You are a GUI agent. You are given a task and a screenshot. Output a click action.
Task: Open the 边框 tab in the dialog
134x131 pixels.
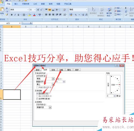click(61, 70)
